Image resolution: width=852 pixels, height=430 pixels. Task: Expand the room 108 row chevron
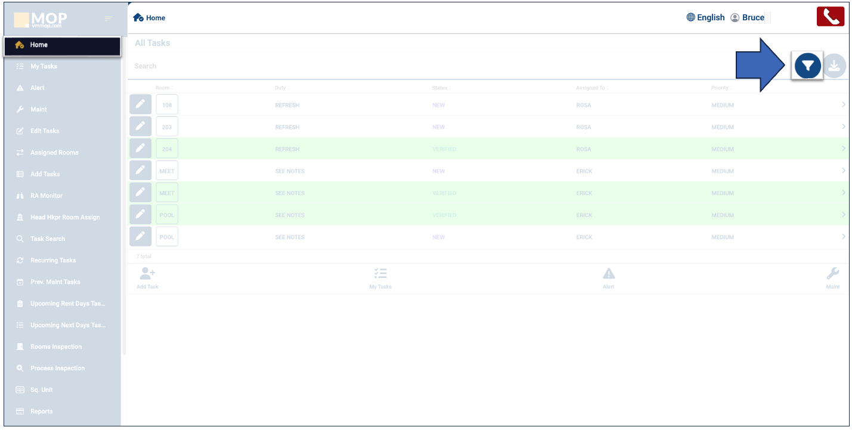tap(843, 105)
